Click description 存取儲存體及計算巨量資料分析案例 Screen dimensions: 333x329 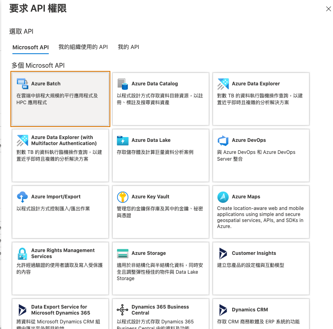[x=155, y=152]
